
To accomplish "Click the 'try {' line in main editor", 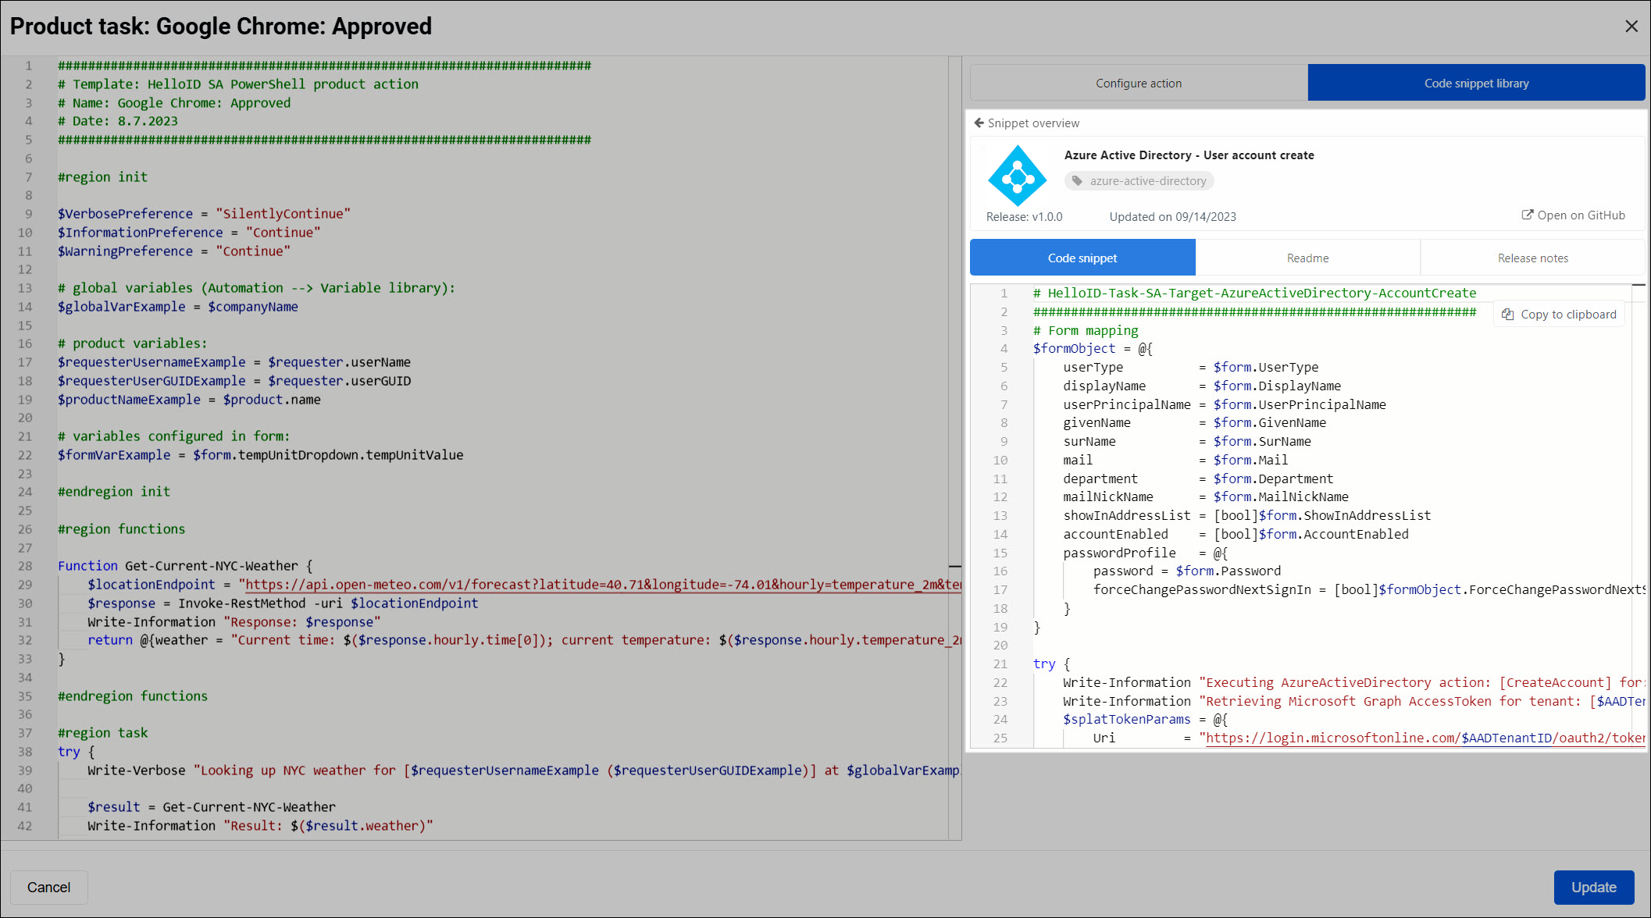I will (76, 752).
